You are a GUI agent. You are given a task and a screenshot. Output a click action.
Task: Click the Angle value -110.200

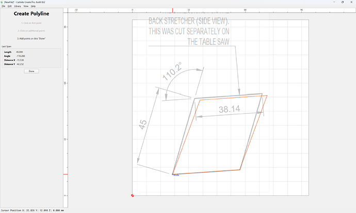click(21, 56)
